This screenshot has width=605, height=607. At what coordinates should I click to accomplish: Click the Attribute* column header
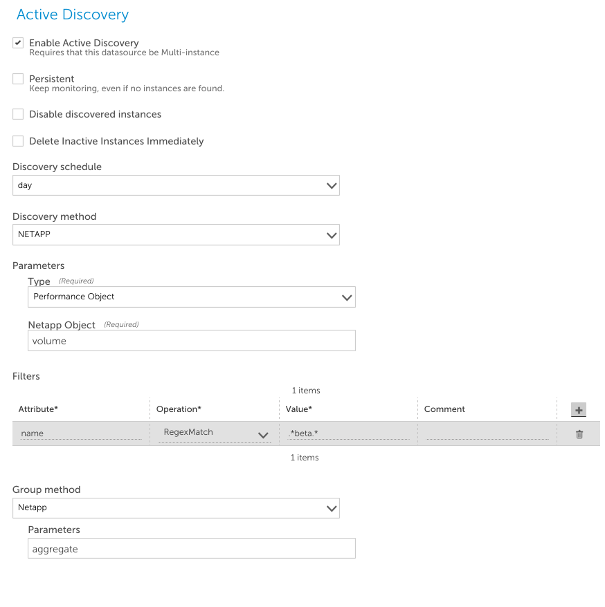(x=38, y=409)
